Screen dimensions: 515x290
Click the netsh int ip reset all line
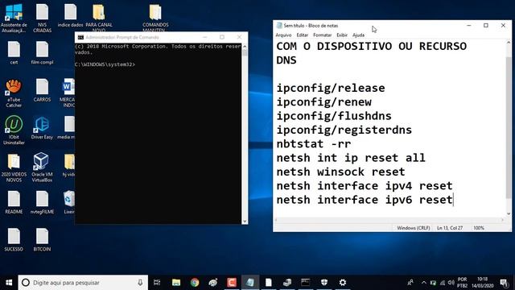point(351,158)
